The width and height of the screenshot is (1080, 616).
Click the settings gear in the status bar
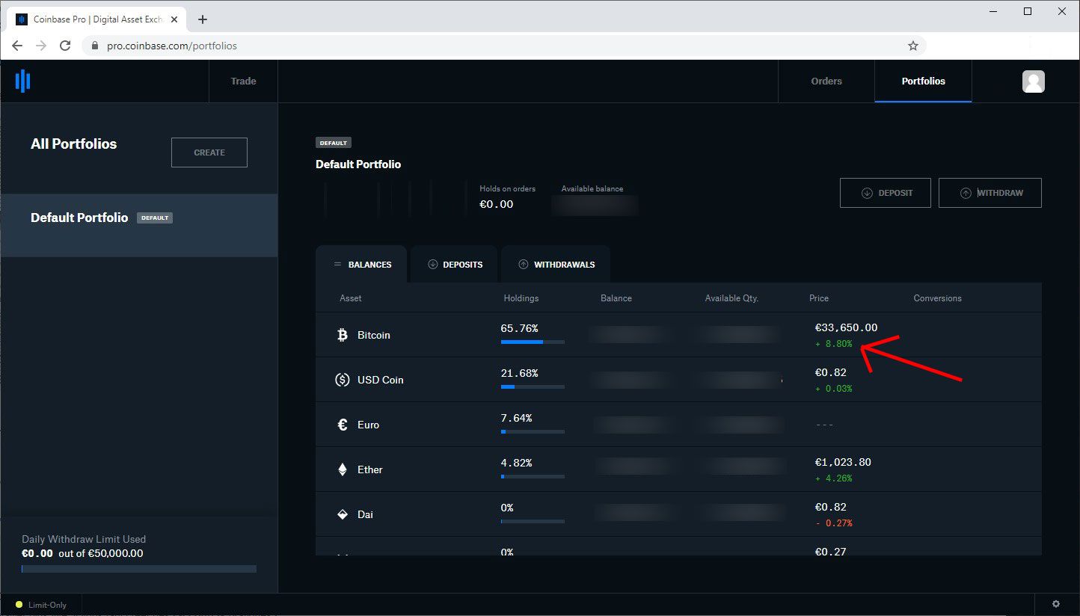coord(1055,603)
